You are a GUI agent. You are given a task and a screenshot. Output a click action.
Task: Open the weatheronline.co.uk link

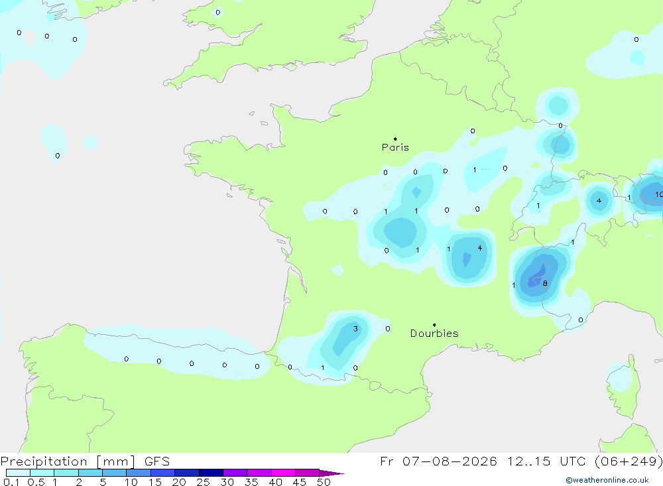click(607, 480)
